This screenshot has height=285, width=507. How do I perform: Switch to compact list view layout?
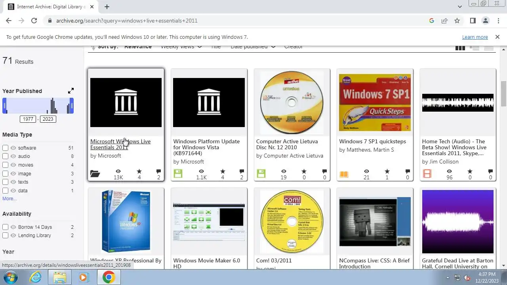[489, 48]
